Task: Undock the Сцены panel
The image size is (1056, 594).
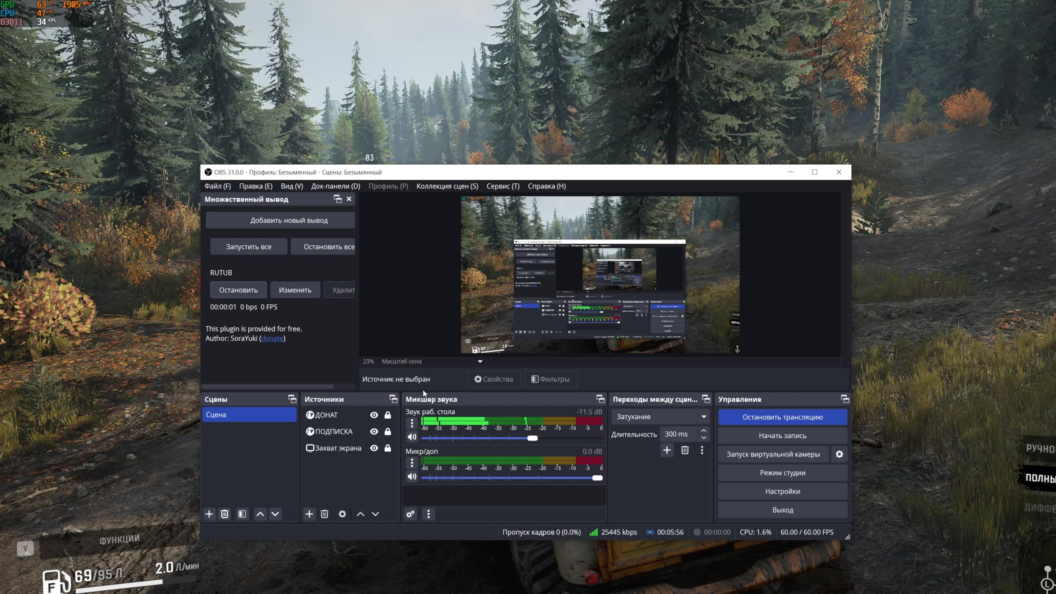Action: [x=292, y=399]
